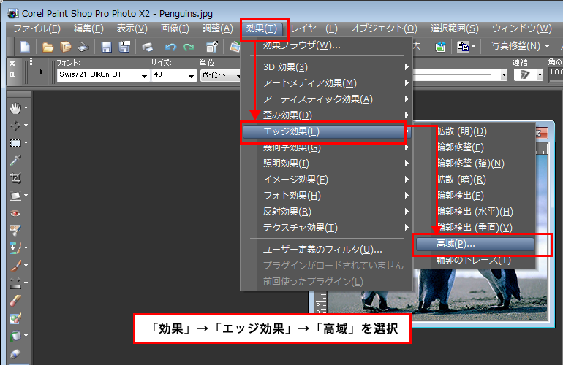Click the scanner import icon
The width and height of the screenshot is (563, 365).
point(83,47)
